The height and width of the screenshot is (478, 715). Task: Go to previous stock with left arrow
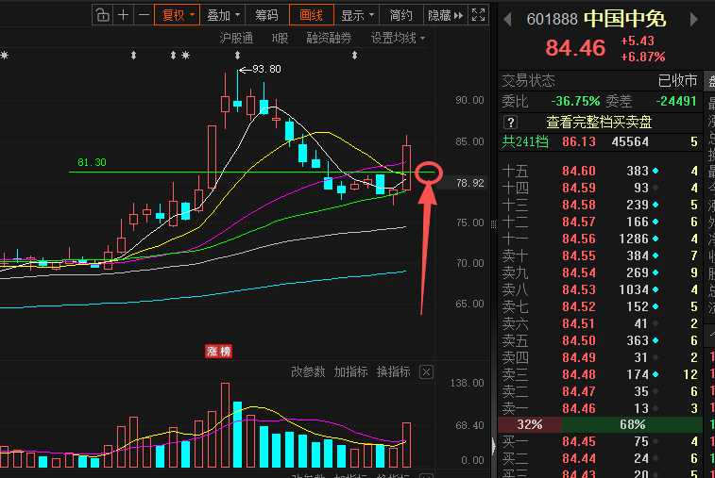(507, 20)
